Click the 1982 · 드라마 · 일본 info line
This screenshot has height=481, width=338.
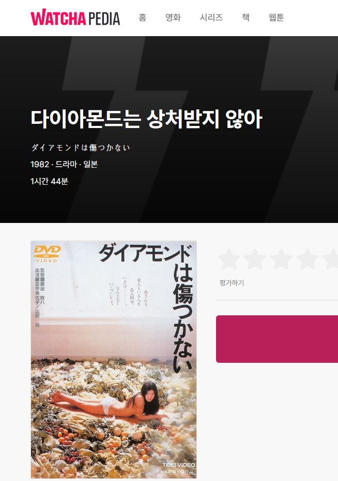coord(64,165)
